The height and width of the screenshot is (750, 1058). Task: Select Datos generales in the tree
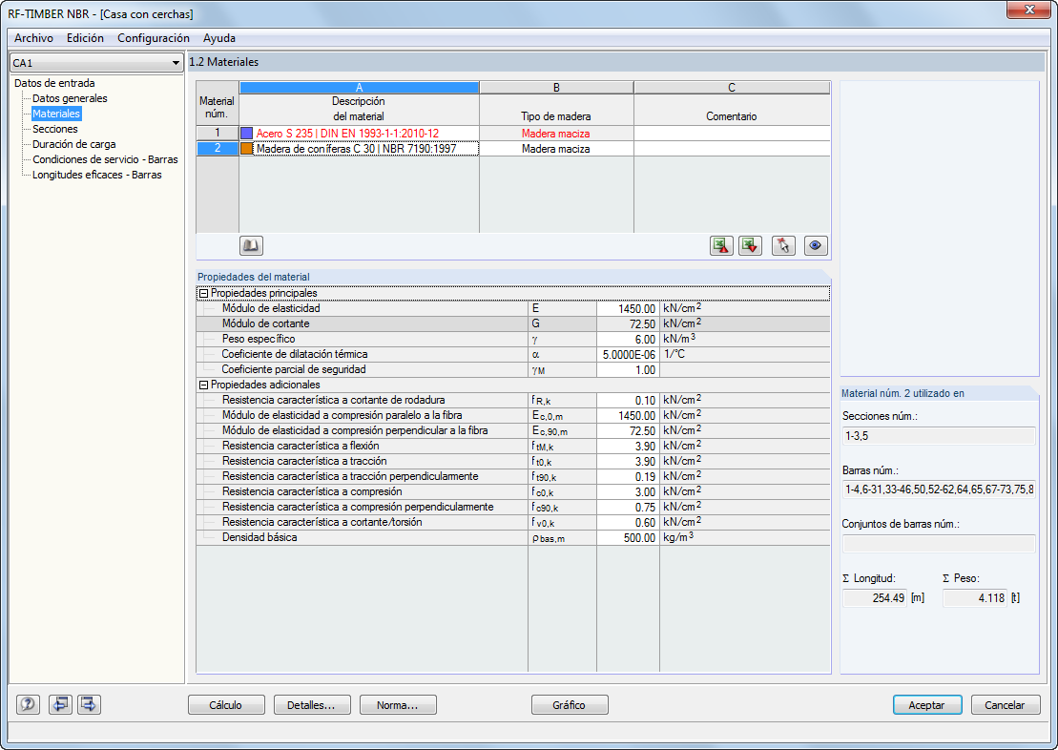[x=70, y=98]
